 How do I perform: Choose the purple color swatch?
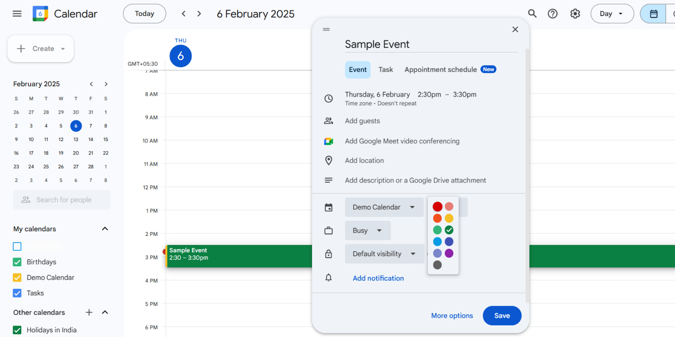(449, 253)
